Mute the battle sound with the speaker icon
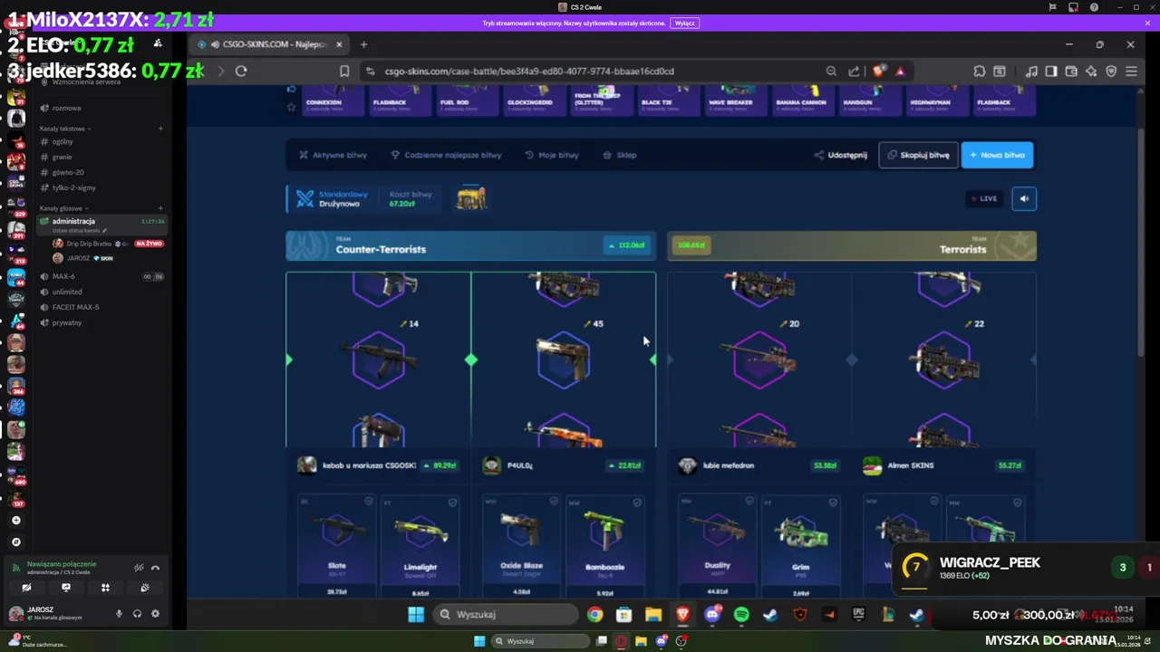 1024,198
